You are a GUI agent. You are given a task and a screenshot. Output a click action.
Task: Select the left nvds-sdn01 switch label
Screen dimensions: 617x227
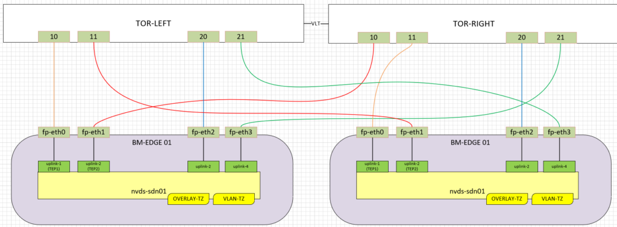(149, 192)
